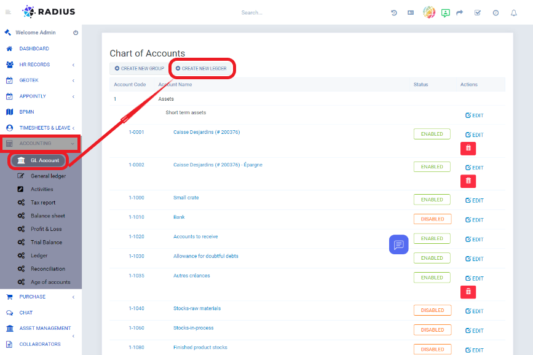Click the checkbox tasks icon in header
533x355 pixels.
pos(478,12)
